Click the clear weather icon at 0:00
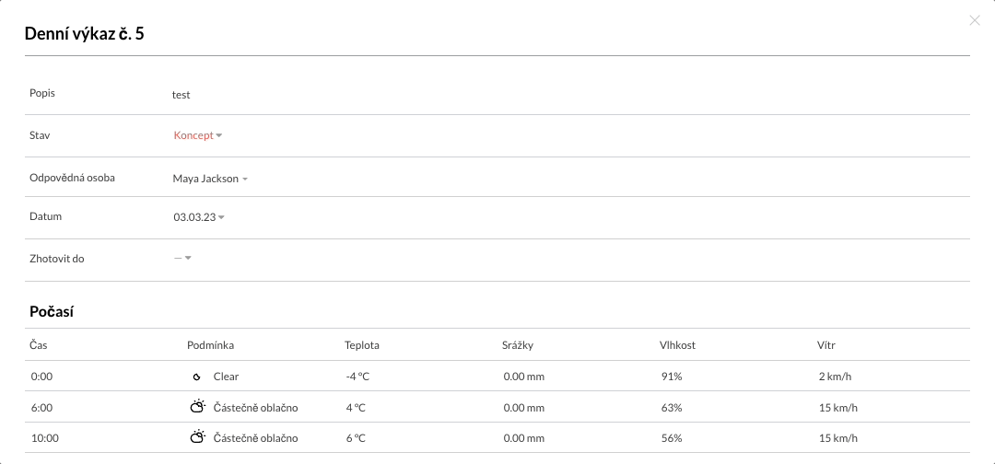This screenshot has width=995, height=464. coord(197,377)
